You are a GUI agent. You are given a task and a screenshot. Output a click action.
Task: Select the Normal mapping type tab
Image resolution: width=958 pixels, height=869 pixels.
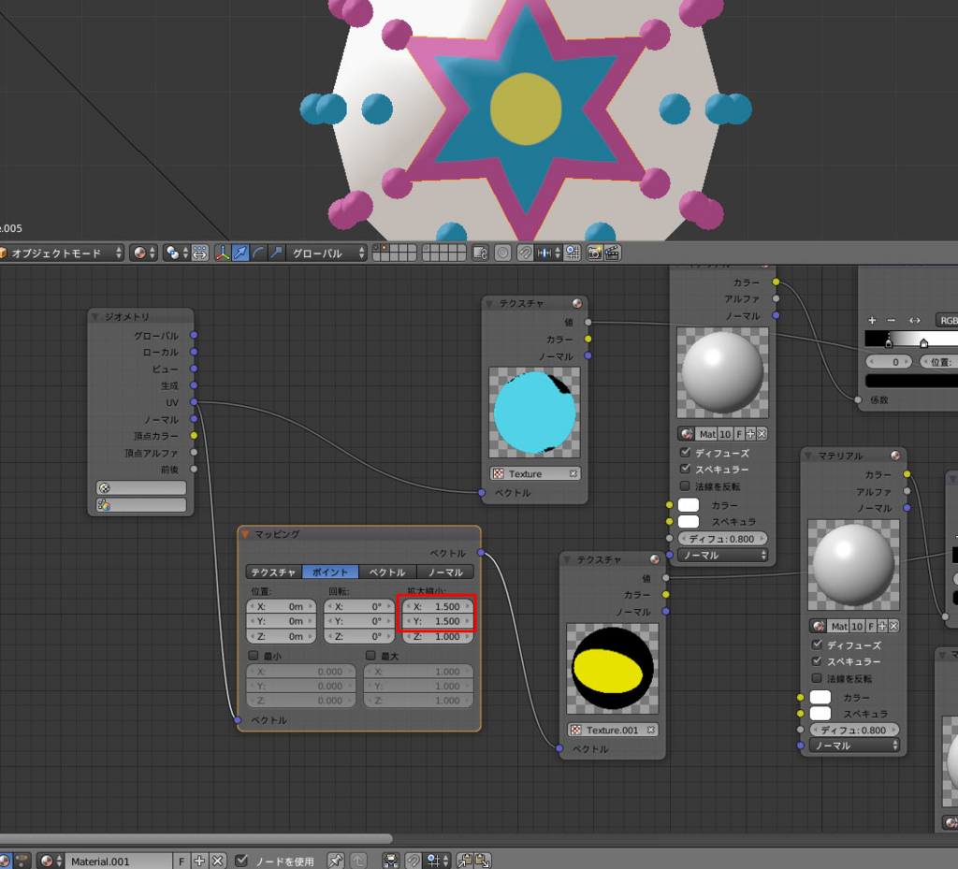coord(444,572)
